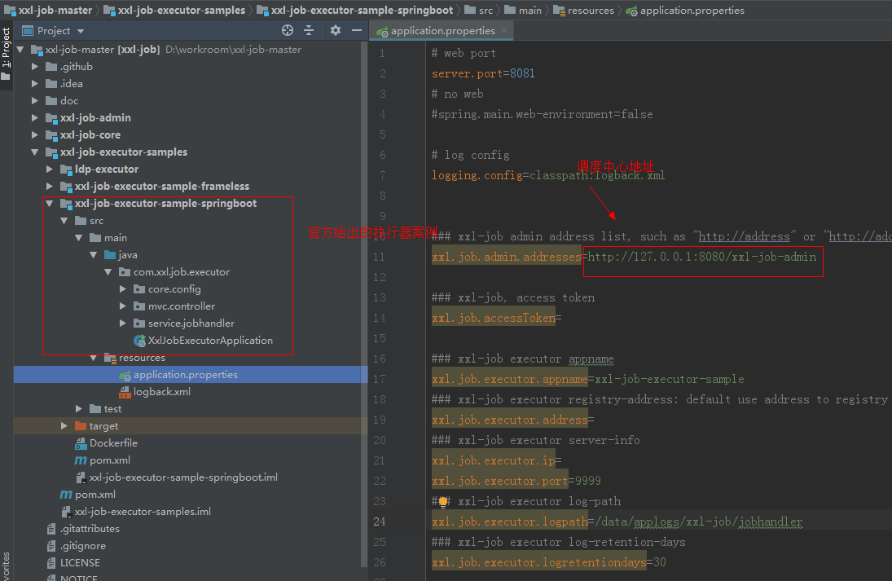Click xxl.job.executor.ip key on line 21

pos(493,460)
